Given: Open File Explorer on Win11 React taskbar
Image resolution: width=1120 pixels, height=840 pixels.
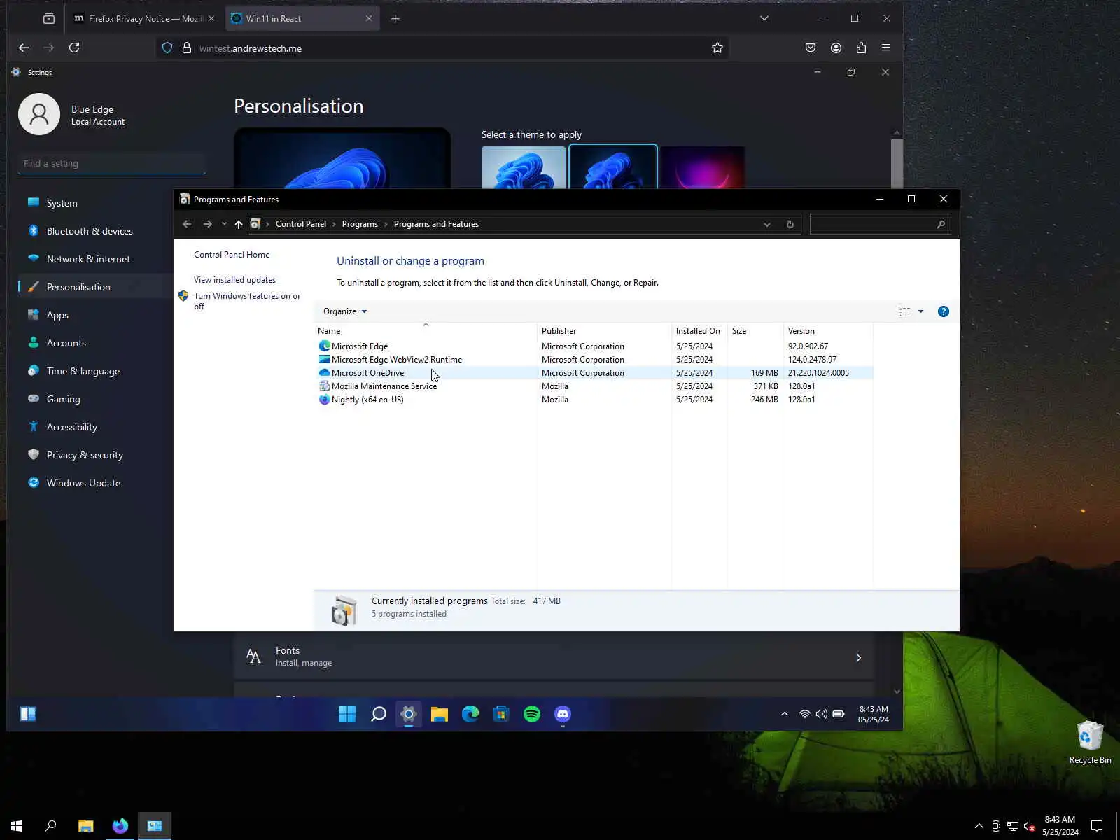Looking at the screenshot, I should [440, 714].
